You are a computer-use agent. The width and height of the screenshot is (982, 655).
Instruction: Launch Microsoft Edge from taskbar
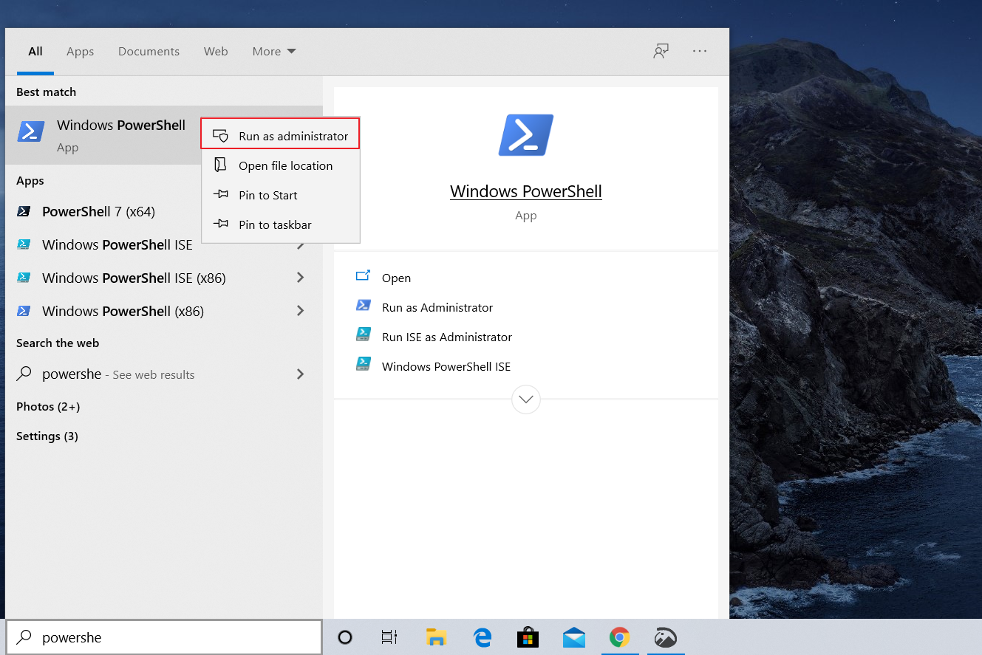point(483,637)
